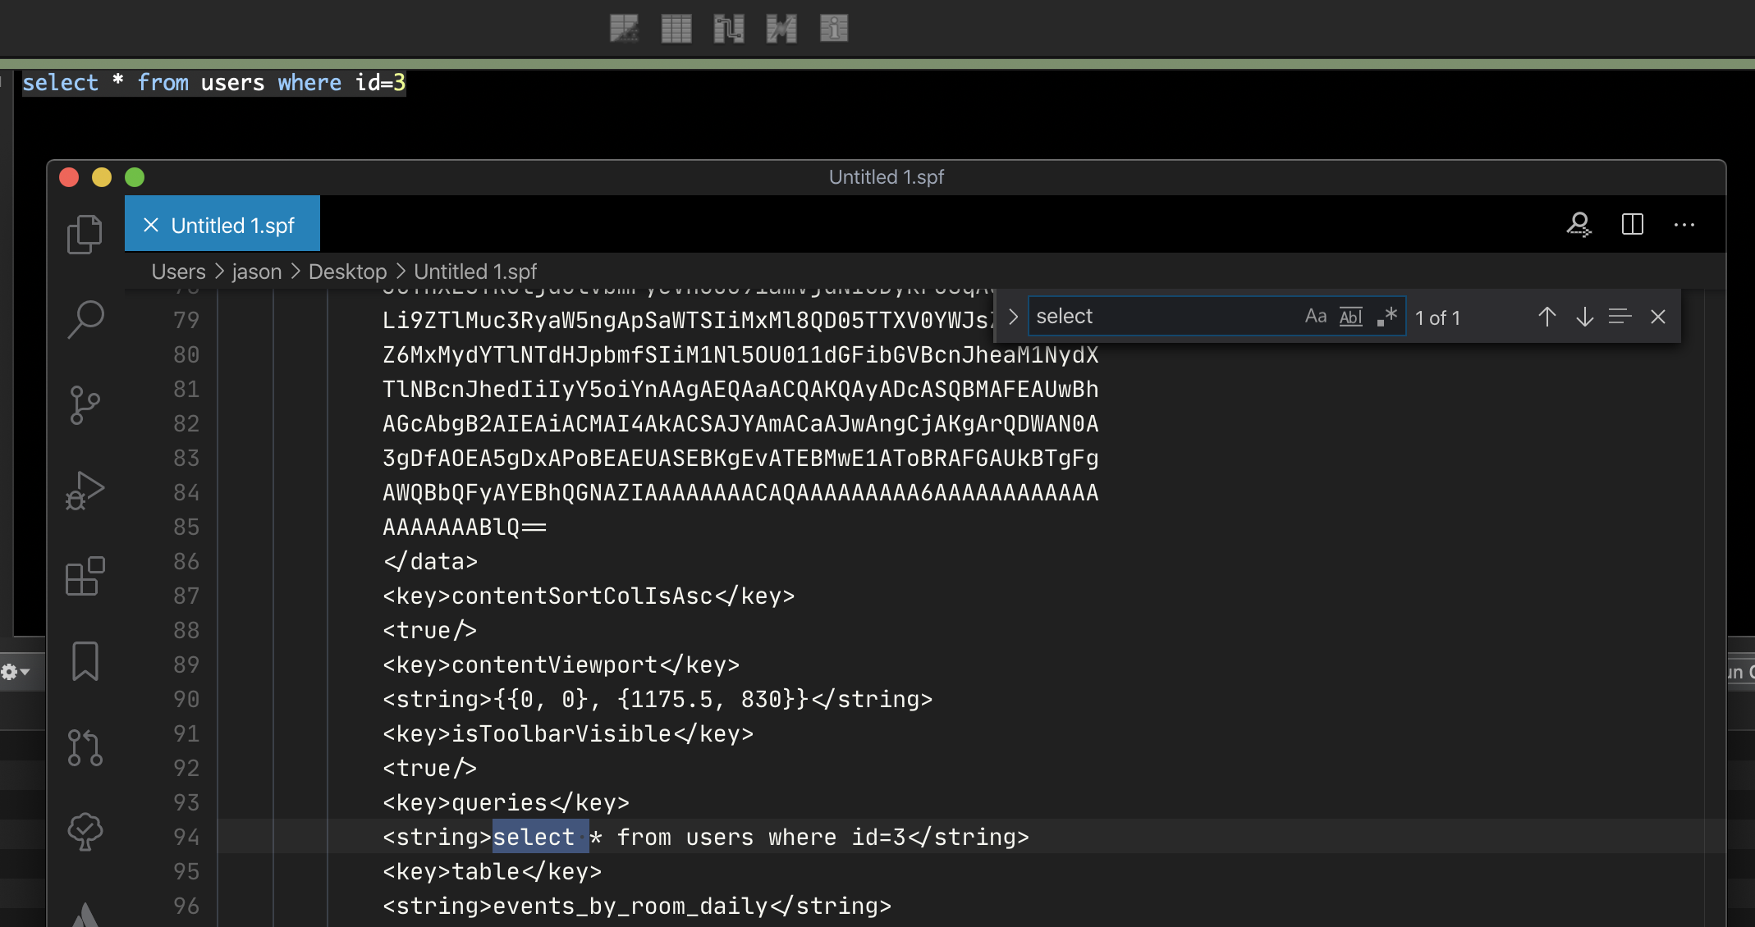Open the Search view in the sidebar
This screenshot has width=1755, height=927.
tap(85, 320)
